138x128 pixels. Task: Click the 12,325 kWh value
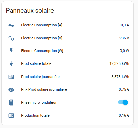pyautogui.click(x=119, y=63)
